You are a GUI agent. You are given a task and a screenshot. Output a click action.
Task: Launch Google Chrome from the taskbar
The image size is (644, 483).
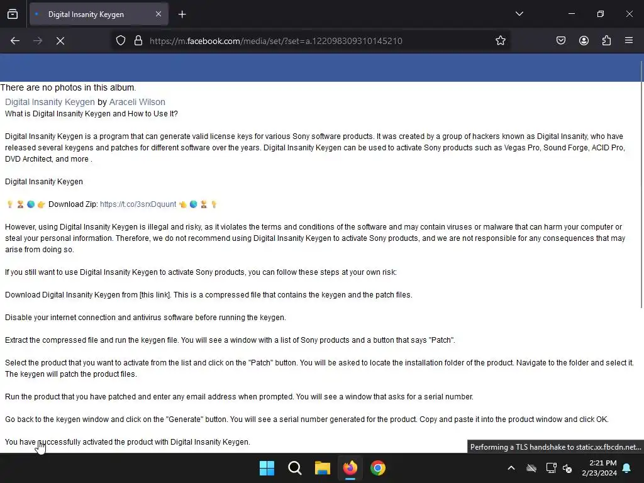tap(378, 468)
